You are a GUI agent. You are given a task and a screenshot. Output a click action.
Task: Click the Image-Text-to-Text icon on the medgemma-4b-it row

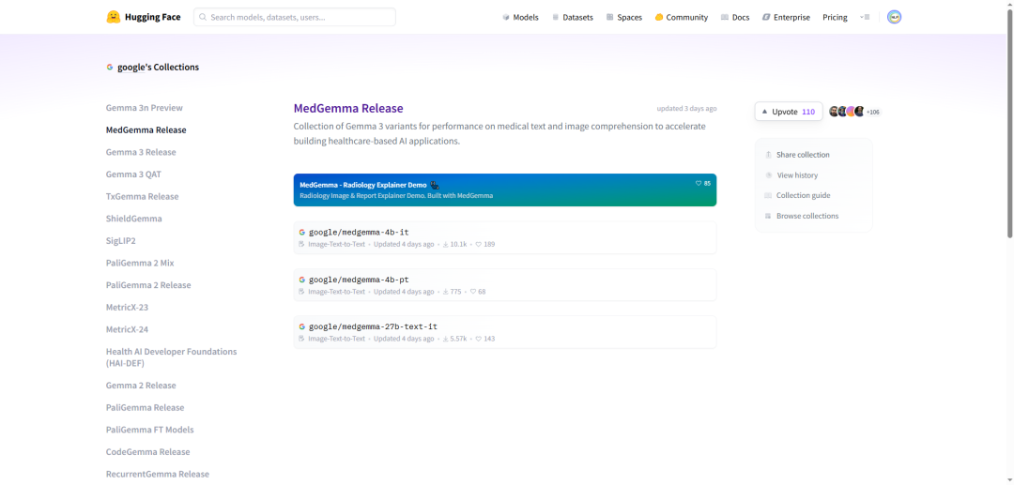302,245
